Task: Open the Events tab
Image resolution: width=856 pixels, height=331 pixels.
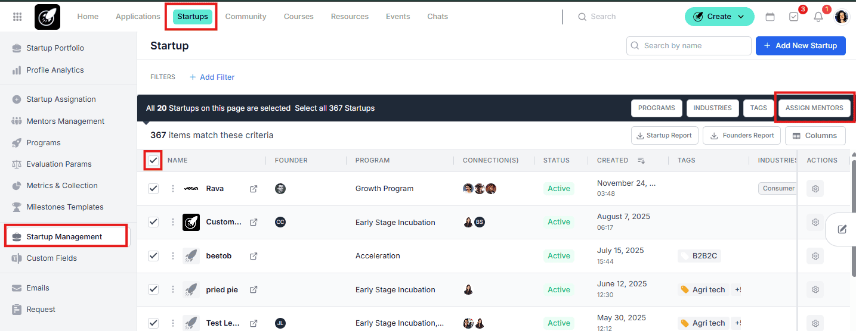Action: 398,17
